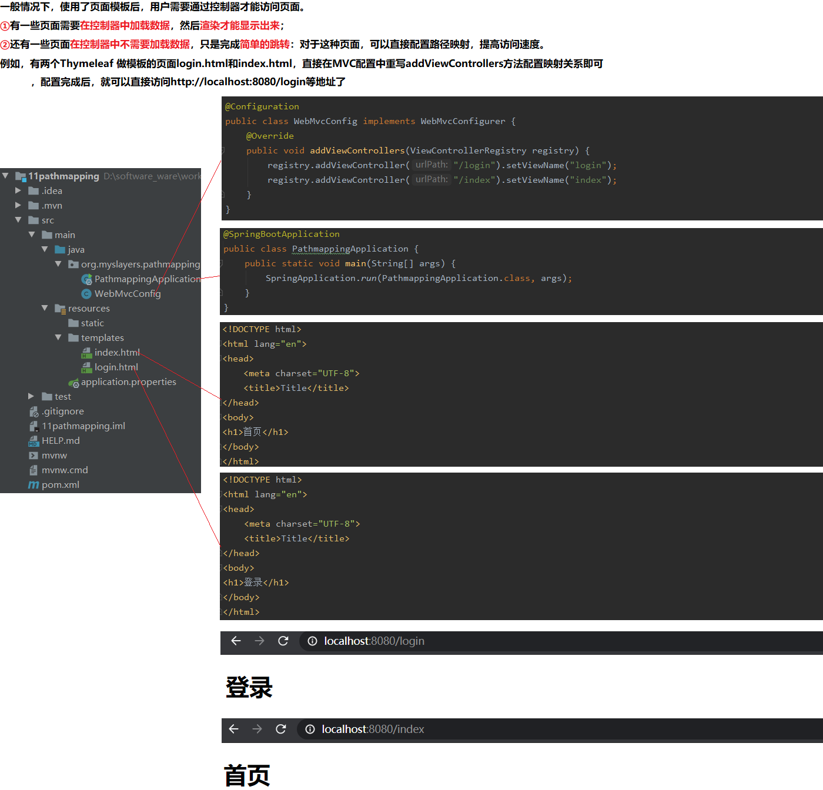Click the HELP.md markdown file icon

[34, 441]
